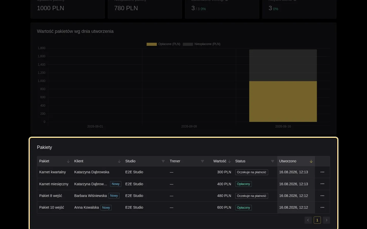Click Oczekuje na płatność badge for Karnet kwartalny
The width and height of the screenshot is (367, 229).
(252, 172)
